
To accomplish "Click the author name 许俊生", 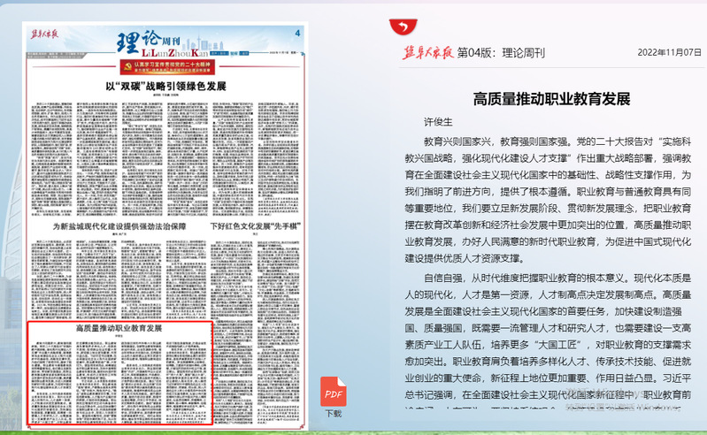I will click(438, 122).
